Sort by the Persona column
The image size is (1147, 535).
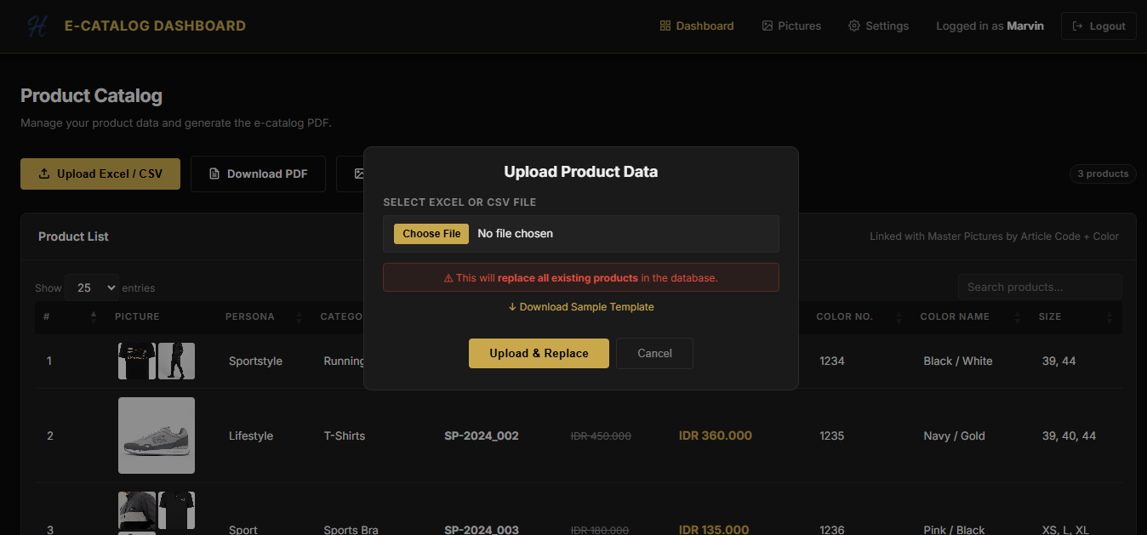pos(263,316)
